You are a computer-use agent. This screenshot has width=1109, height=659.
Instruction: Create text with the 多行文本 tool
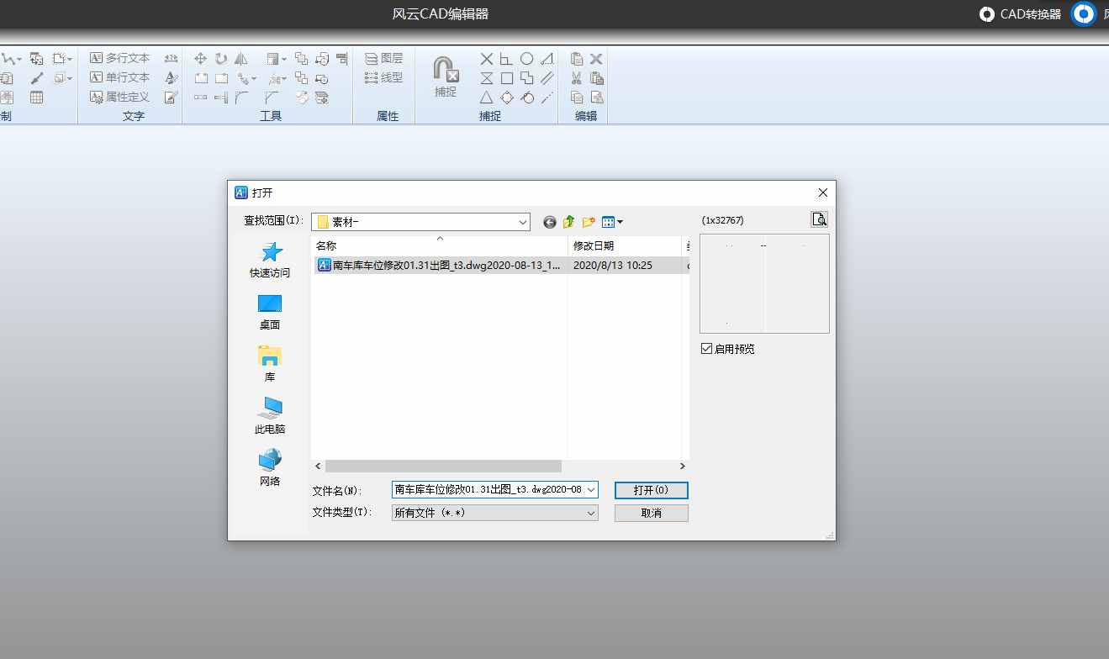click(x=120, y=58)
